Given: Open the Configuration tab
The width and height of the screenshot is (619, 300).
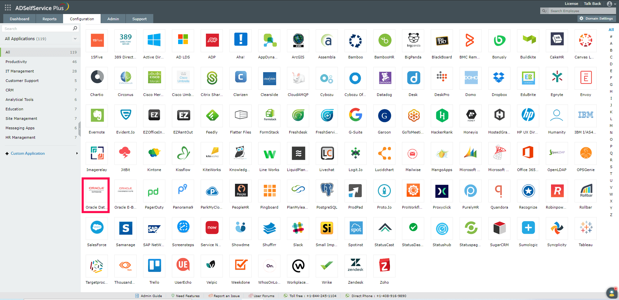Looking at the screenshot, I should 82,19.
